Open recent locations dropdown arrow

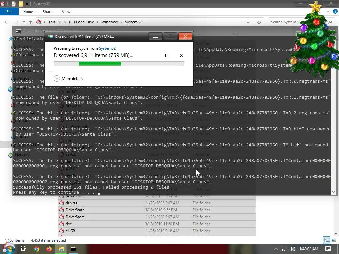click(x=24, y=22)
